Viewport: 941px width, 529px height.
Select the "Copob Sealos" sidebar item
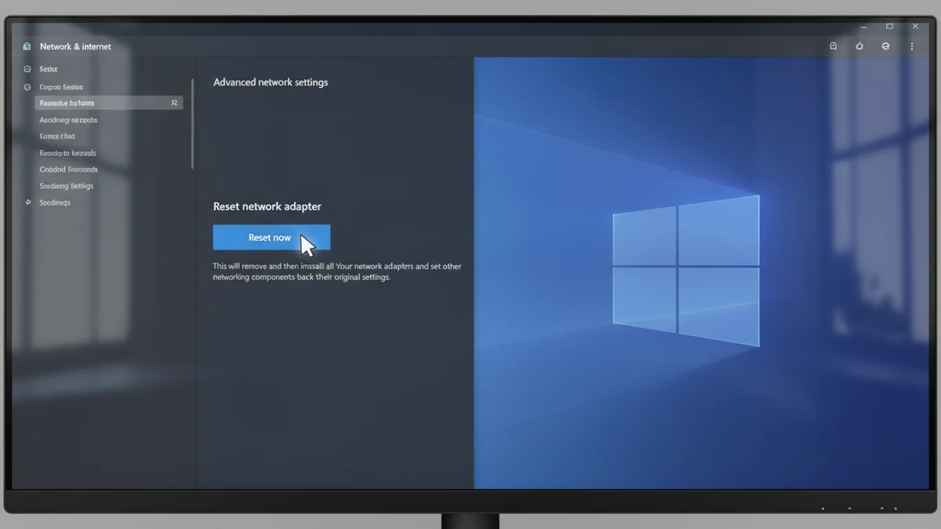(61, 87)
